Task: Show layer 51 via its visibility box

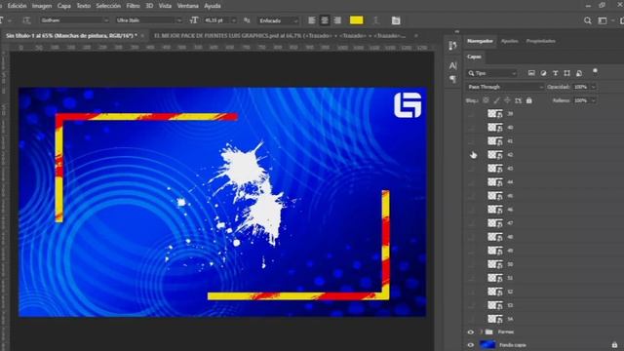Action: [x=471, y=278]
